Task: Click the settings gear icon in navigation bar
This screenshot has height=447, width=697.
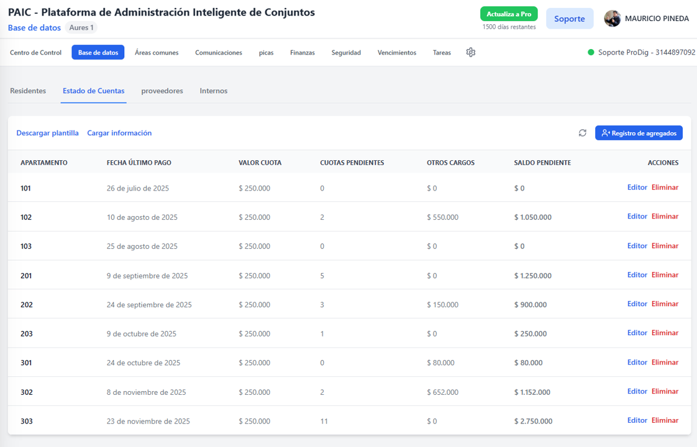Action: click(x=471, y=53)
